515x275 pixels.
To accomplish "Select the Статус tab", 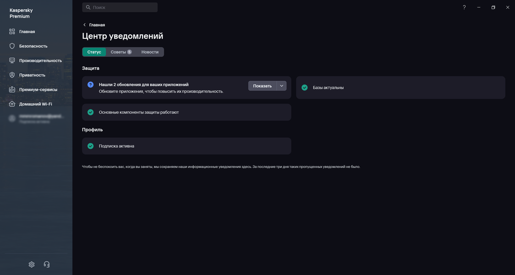I will coord(94,52).
